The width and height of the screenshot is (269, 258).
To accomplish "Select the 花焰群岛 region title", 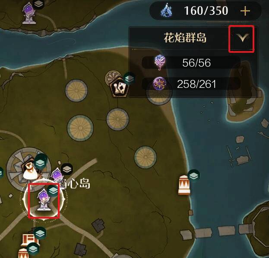I will 185,38.
